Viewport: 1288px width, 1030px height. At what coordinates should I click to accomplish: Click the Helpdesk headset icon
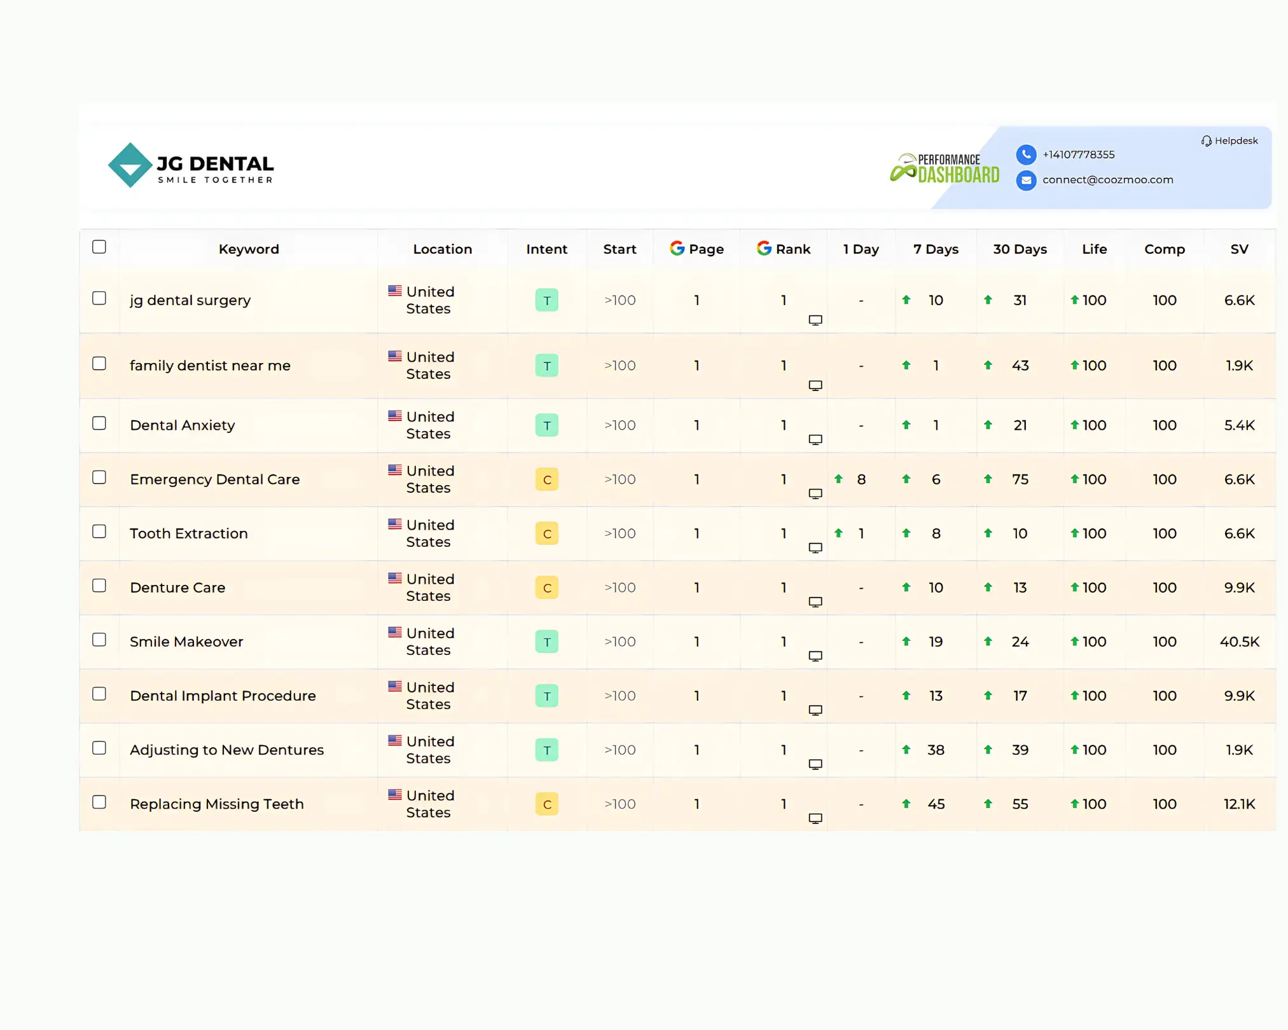pos(1206,141)
